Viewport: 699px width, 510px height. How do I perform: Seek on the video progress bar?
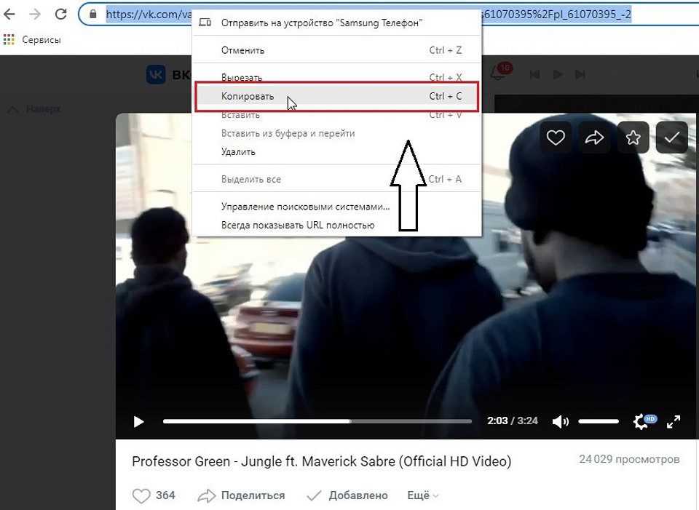click(317, 421)
